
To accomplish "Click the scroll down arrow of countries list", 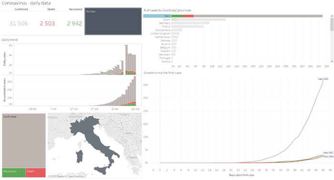I will (x=332, y=61).
